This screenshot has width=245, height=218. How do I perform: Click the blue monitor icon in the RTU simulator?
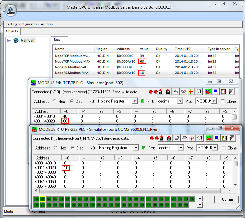coord(217,138)
